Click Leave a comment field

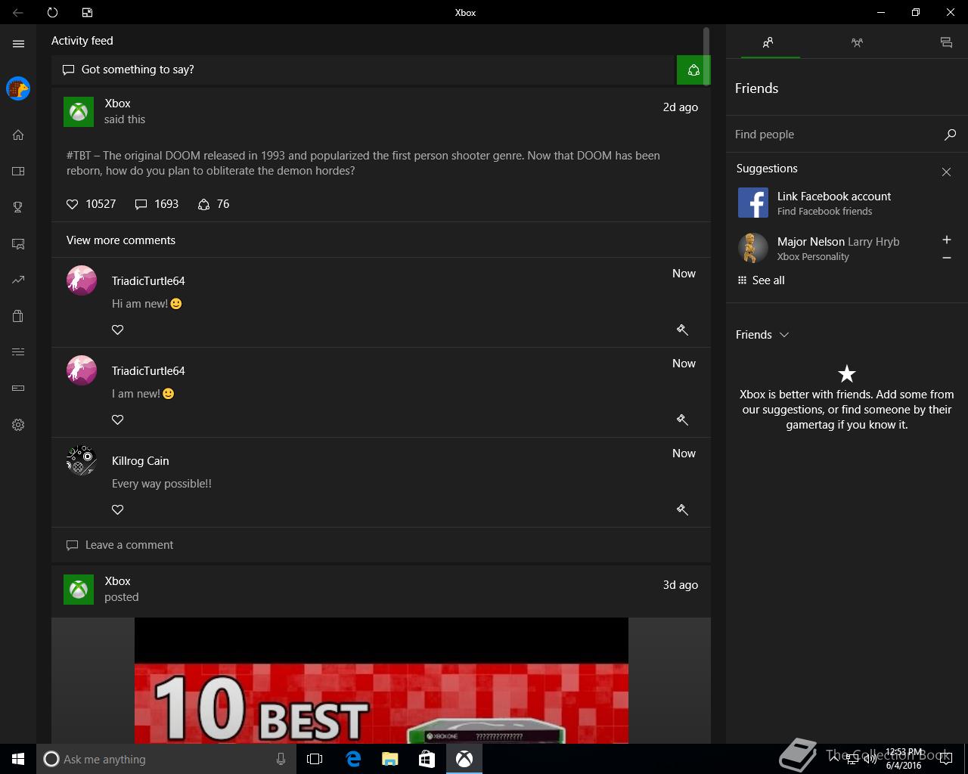[x=381, y=545]
